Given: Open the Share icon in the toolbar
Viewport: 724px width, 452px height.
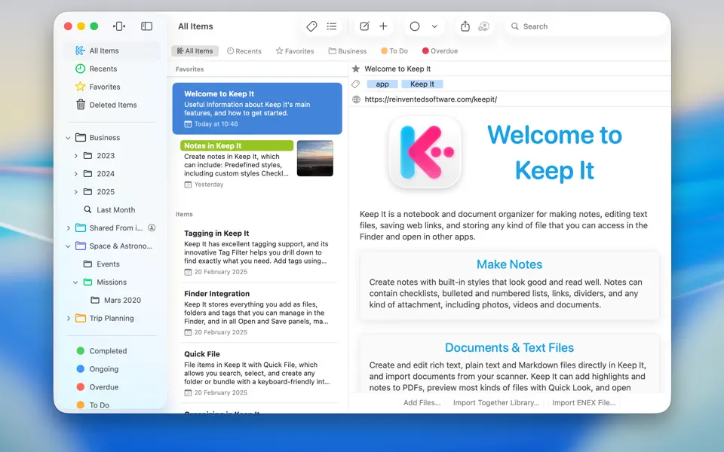Looking at the screenshot, I should [x=465, y=26].
